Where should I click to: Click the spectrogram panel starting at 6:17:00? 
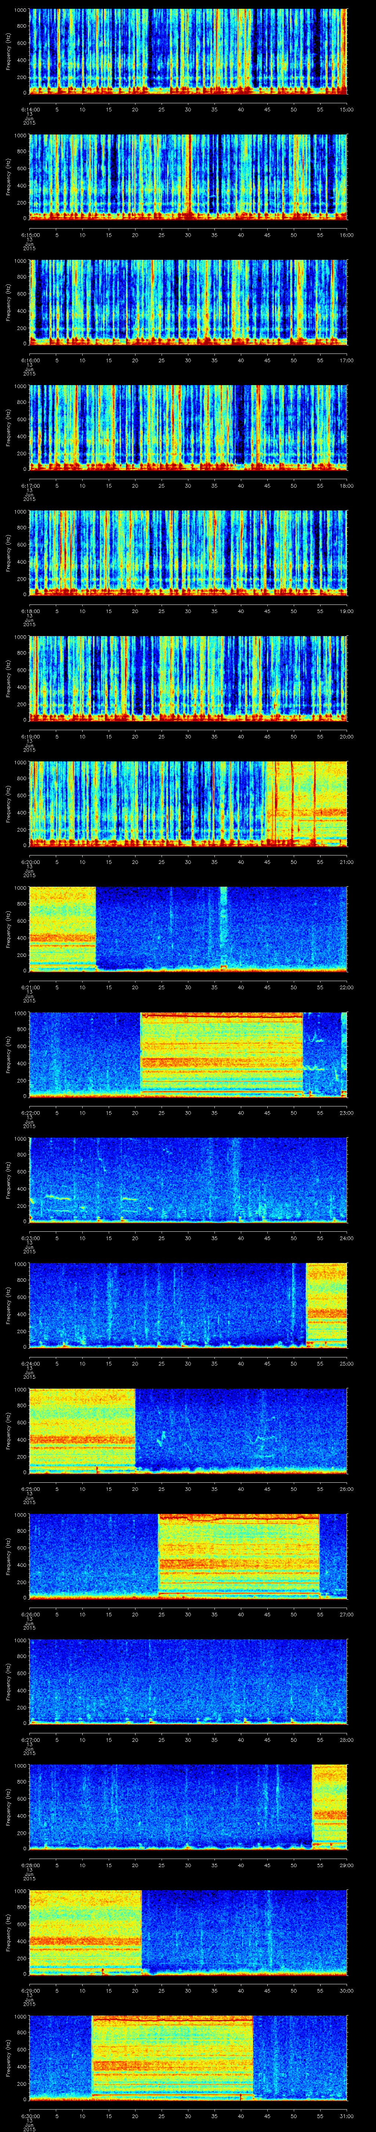188,427
